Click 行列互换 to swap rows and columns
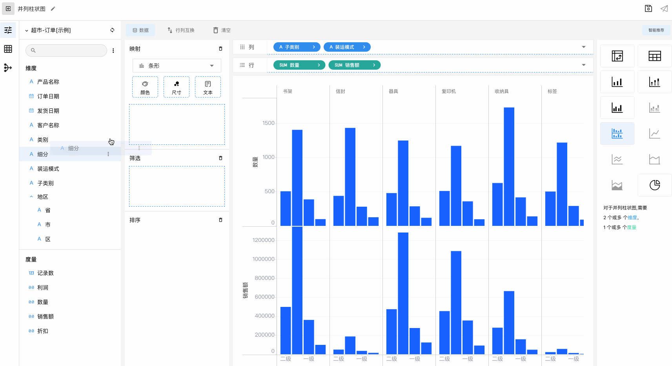The width and height of the screenshot is (672, 366). point(181,30)
